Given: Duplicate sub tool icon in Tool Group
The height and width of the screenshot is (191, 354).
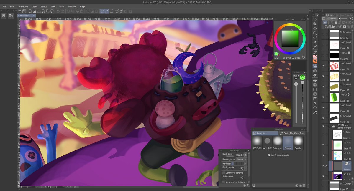Looking at the screenshot, I should (300, 185).
